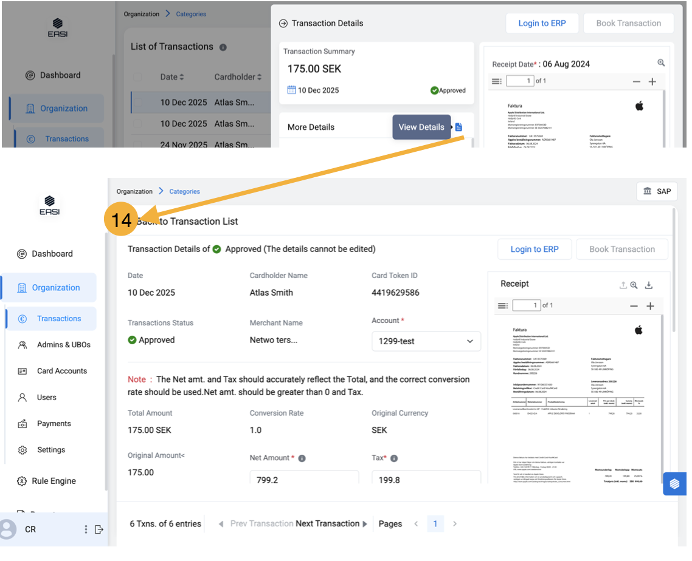Open Admins & UBOs in sidebar

click(x=63, y=345)
